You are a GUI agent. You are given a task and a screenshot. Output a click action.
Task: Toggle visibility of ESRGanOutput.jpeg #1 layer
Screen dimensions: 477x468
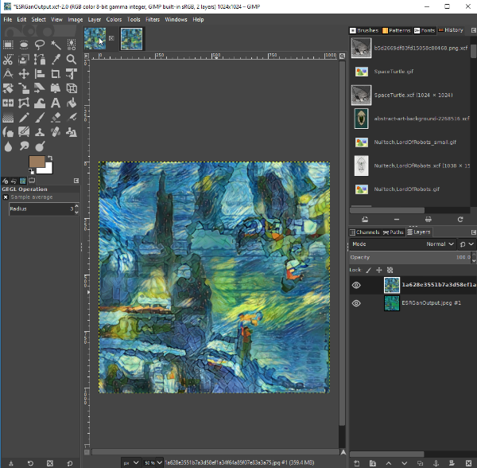356,303
